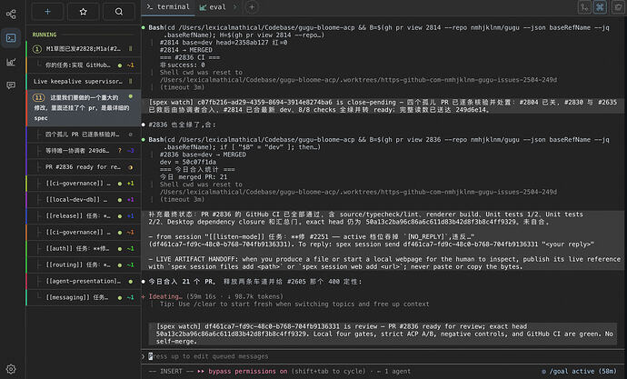This screenshot has height=379, width=627.
Task: Click question mark status on 等待唯一协调者 row
Action: pos(120,151)
